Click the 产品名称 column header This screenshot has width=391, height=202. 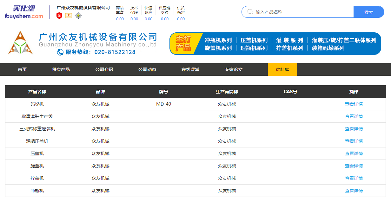click(37, 92)
